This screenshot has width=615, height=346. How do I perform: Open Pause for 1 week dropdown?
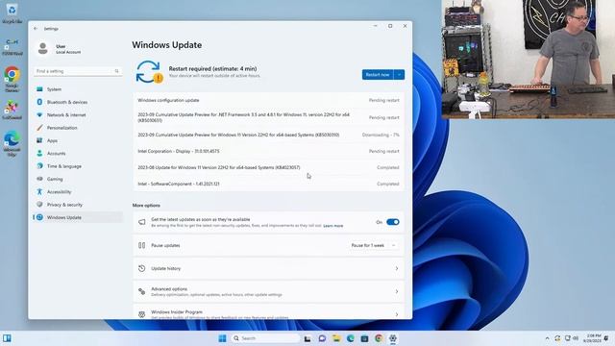tap(374, 245)
